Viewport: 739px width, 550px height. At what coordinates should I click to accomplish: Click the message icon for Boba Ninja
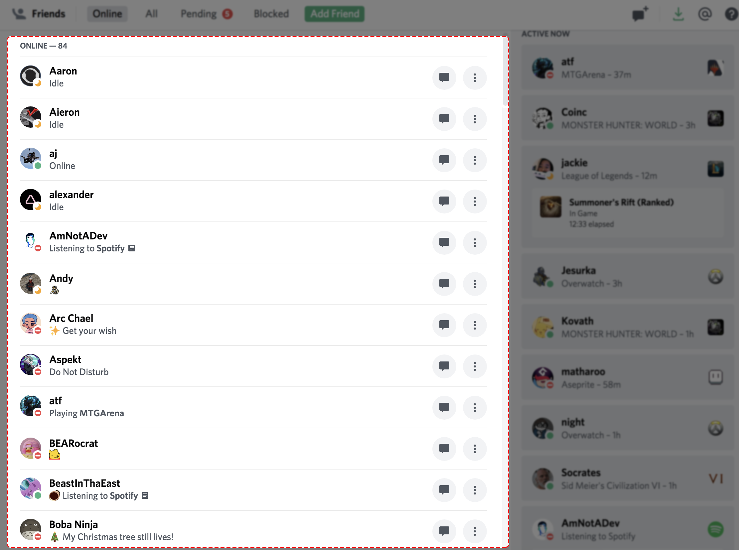point(444,530)
